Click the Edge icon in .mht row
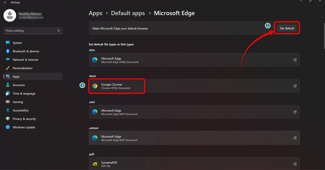This screenshot has height=170, width=325. click(x=95, y=112)
